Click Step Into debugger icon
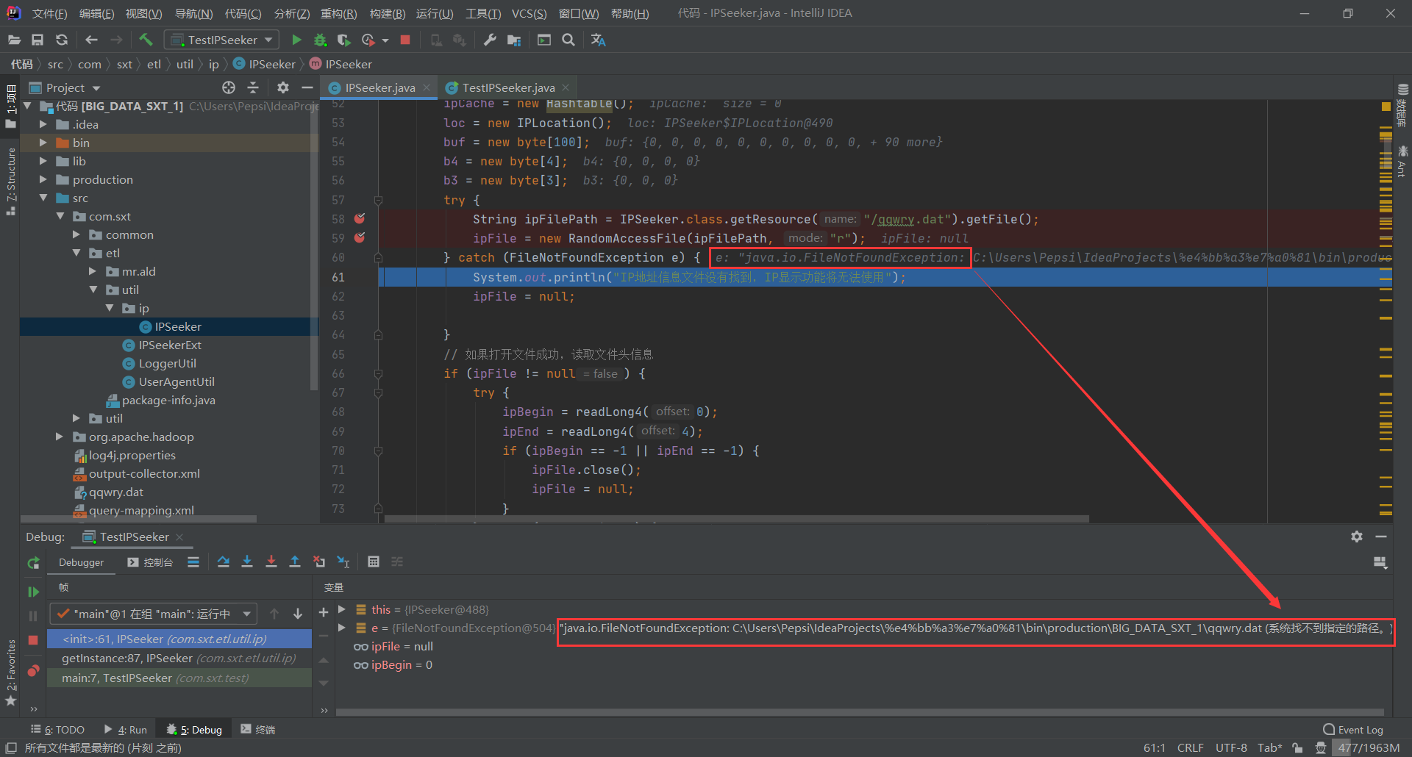 pyautogui.click(x=247, y=562)
